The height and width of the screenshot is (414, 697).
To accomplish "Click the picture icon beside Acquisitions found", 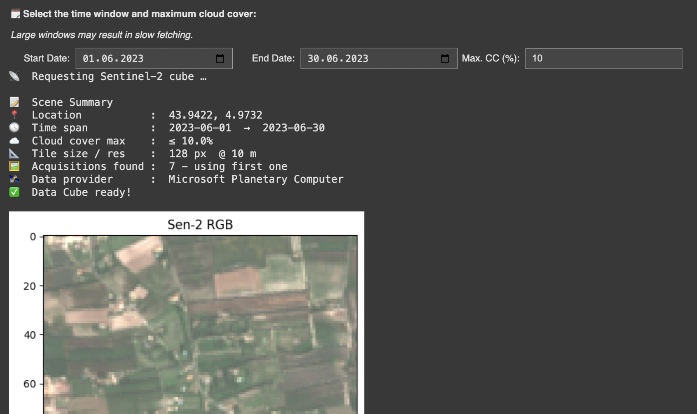I will [14, 166].
